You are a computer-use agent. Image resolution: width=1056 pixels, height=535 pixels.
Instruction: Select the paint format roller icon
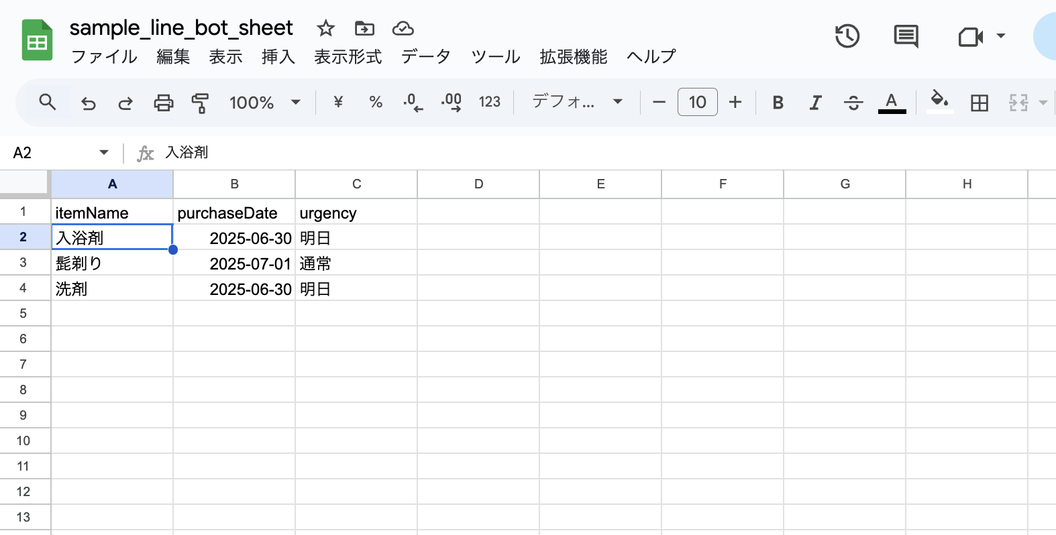[200, 103]
